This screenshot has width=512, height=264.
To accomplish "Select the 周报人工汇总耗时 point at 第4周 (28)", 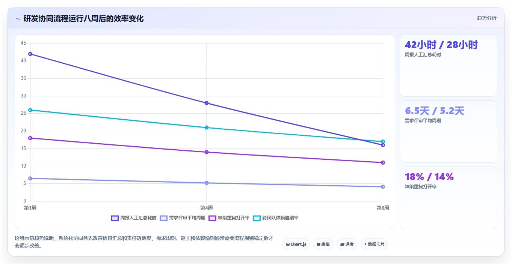I will click(206, 103).
